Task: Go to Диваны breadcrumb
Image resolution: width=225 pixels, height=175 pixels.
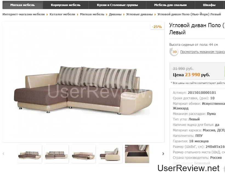Action: (115, 14)
